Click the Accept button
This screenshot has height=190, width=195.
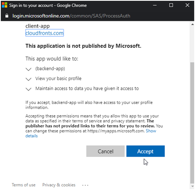point(146,151)
